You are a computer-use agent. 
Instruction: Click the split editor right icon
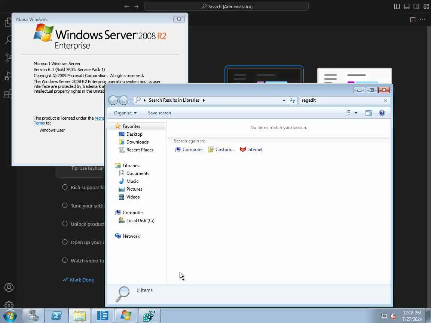[x=413, y=19]
